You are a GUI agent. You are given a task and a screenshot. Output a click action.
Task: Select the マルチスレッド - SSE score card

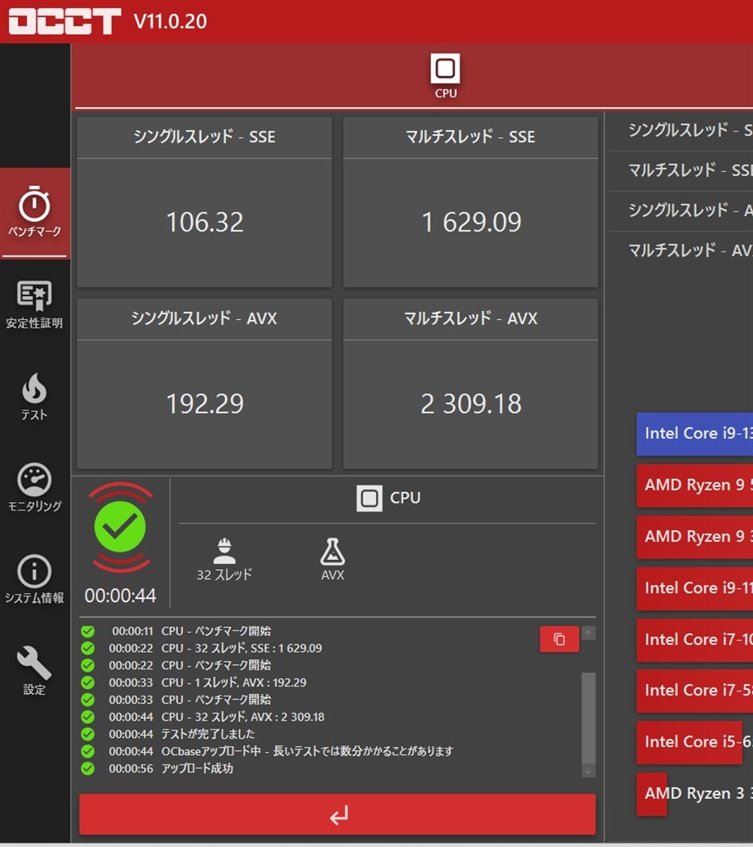tap(470, 202)
